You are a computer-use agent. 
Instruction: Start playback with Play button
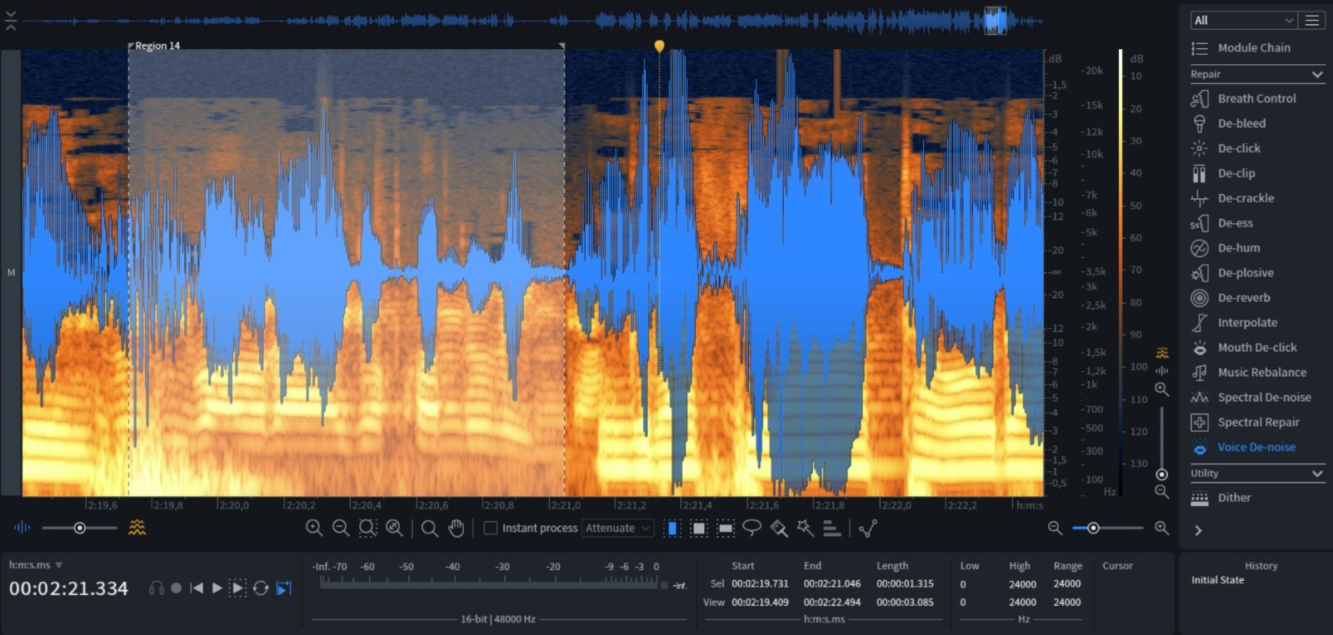point(217,588)
